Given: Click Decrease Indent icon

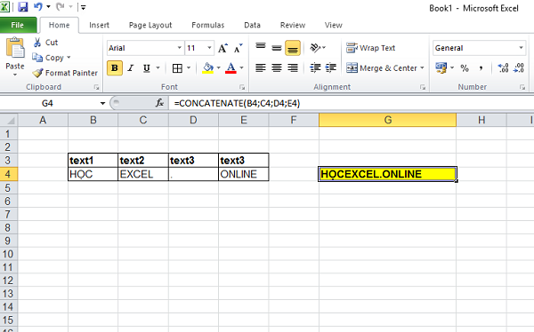Looking at the screenshot, I should click(x=315, y=68).
